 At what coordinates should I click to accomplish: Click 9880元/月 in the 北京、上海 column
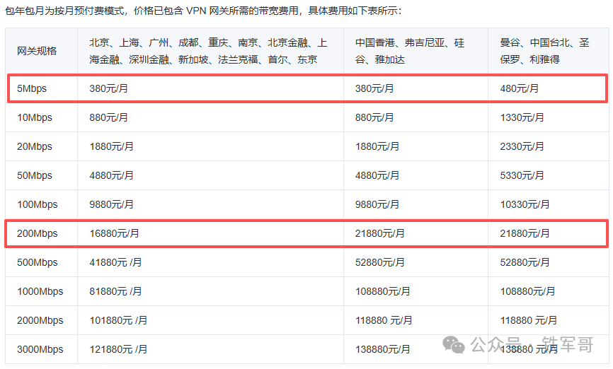111,204
